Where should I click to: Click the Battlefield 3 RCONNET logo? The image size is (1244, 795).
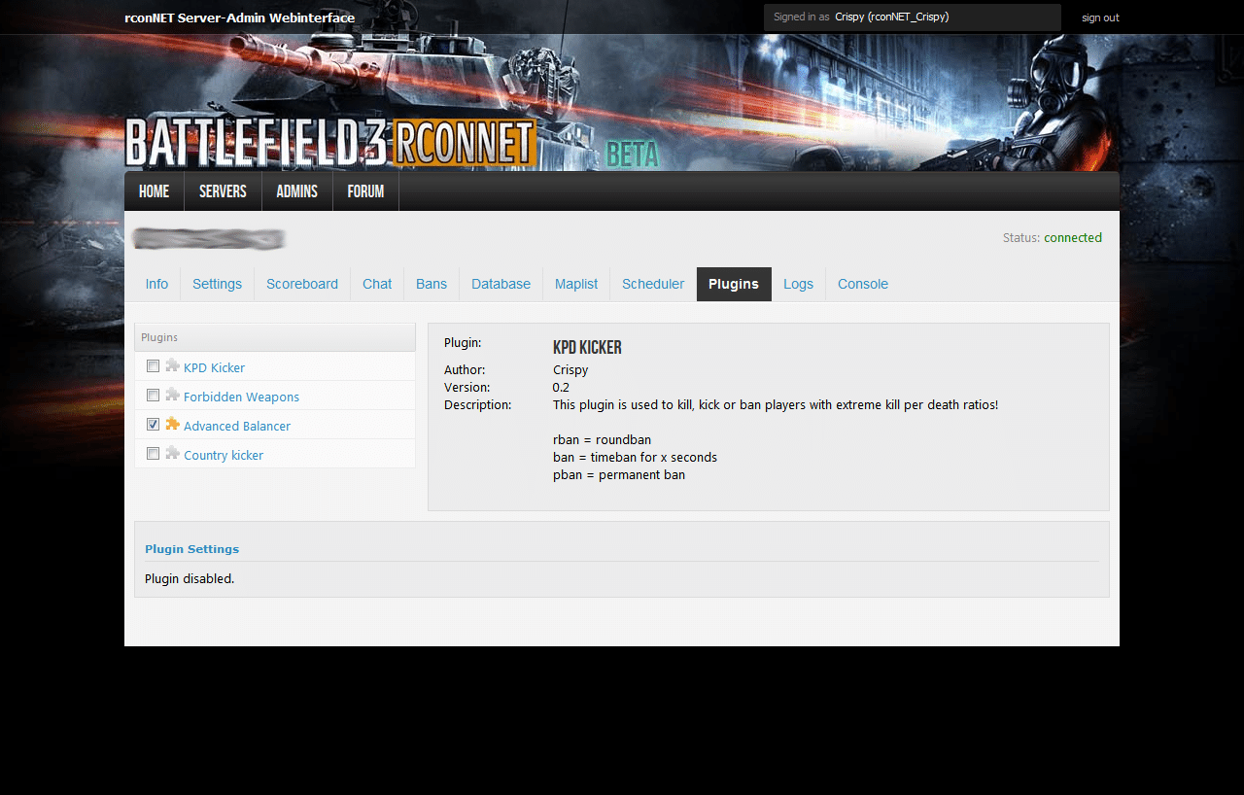[x=330, y=143]
